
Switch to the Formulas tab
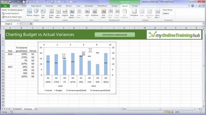[x=49, y=6]
